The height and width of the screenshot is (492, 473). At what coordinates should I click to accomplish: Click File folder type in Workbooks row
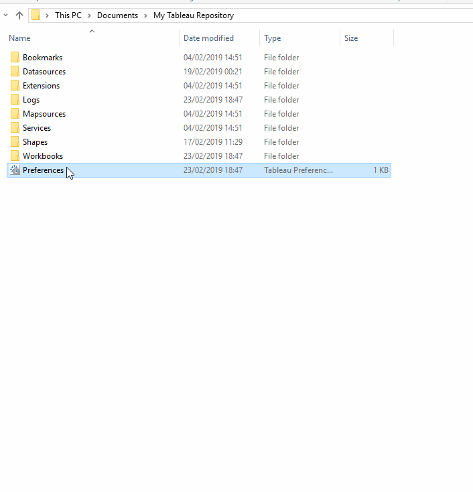click(x=281, y=156)
